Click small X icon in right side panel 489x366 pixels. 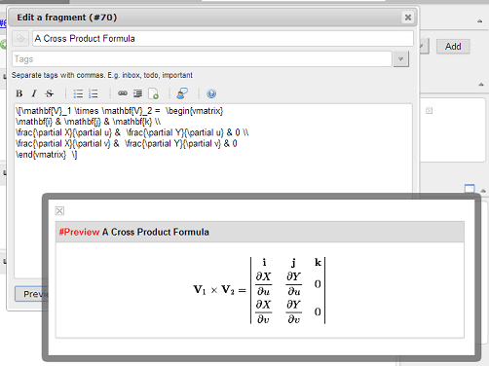430,111
